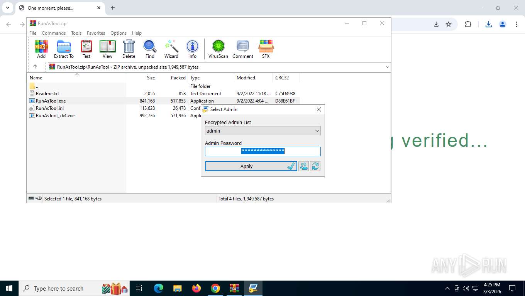Viewport: 525px width, 296px height.
Task: Open Task View on the taskbar
Action: (139, 288)
